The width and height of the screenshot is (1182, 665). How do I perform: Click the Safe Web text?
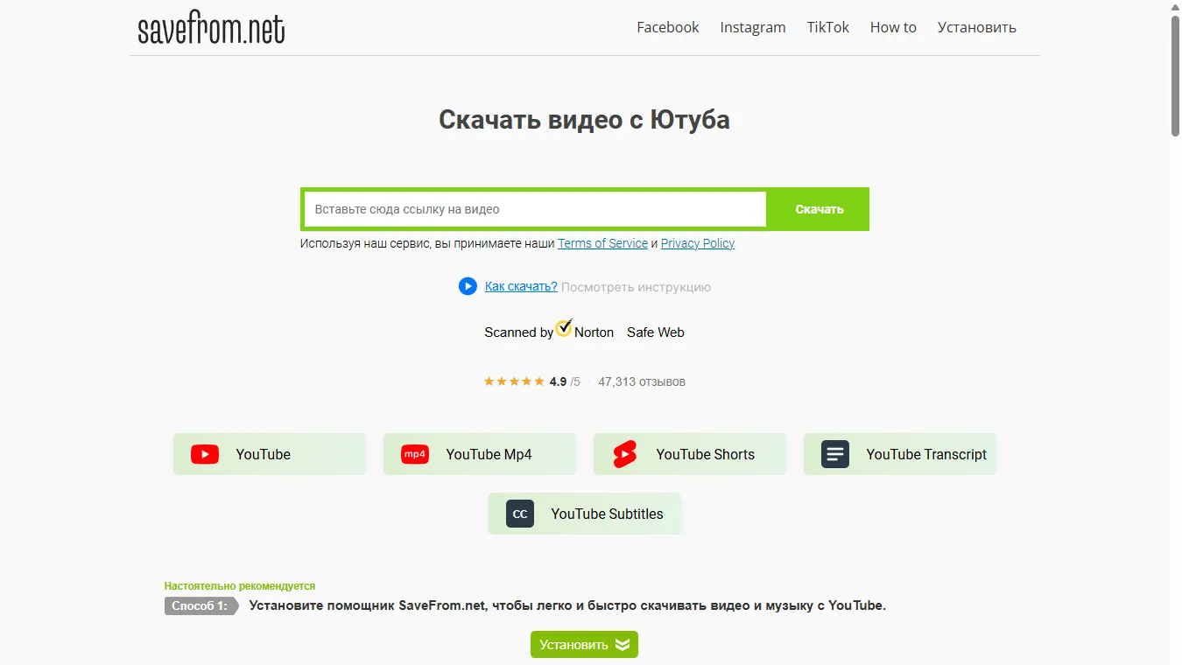click(x=656, y=332)
